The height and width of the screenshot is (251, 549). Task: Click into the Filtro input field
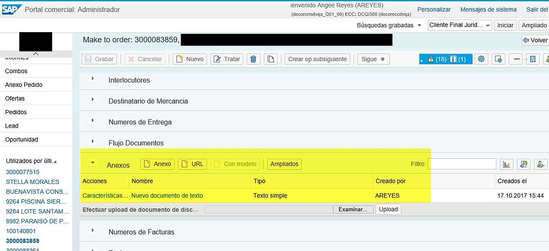pos(462,164)
